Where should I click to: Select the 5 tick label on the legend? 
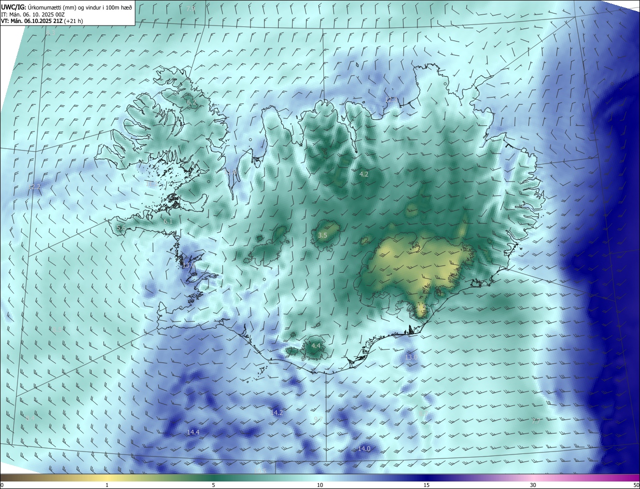(213, 485)
